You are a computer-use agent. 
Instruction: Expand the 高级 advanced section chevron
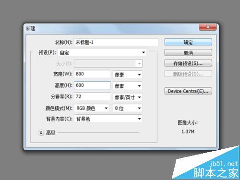[x=41, y=132]
